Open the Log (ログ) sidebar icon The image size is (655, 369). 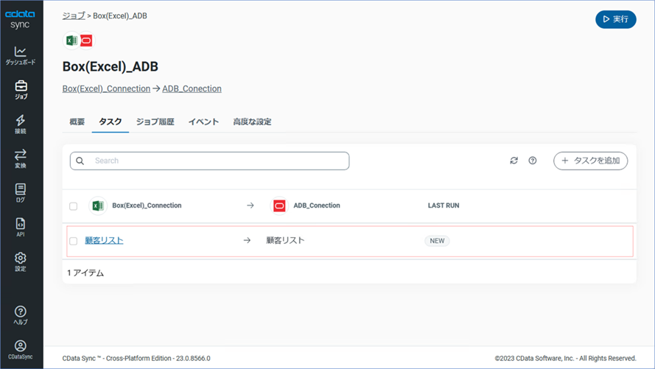21,193
